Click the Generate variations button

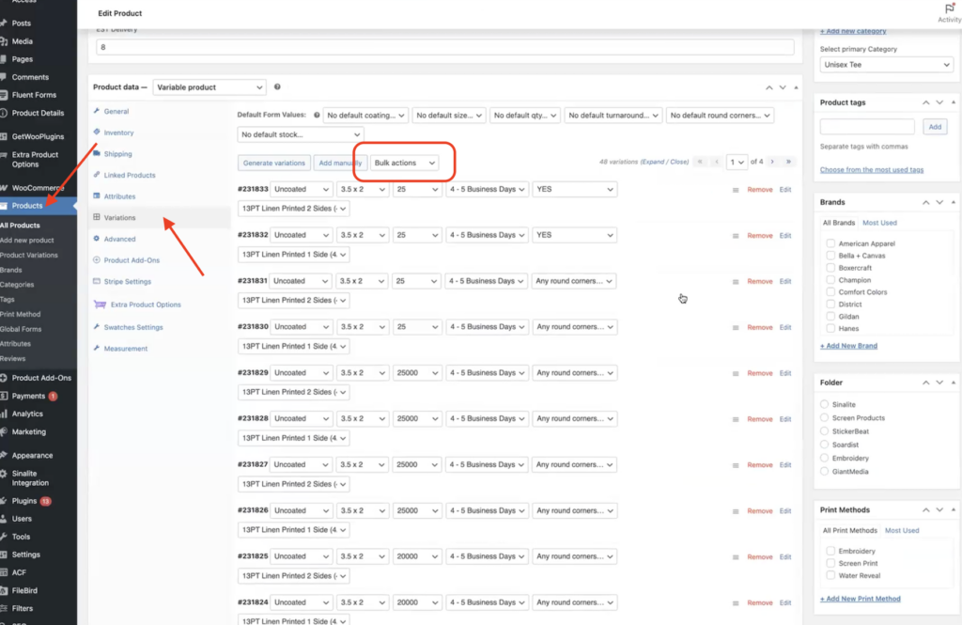coord(274,163)
